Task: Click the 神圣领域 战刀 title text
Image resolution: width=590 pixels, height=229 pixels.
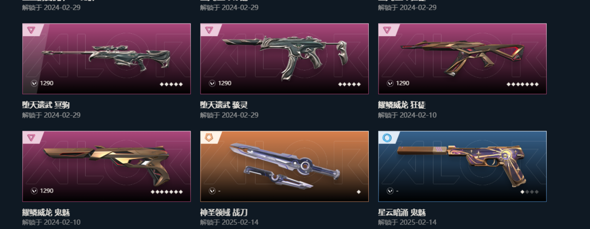Action: [x=224, y=213]
